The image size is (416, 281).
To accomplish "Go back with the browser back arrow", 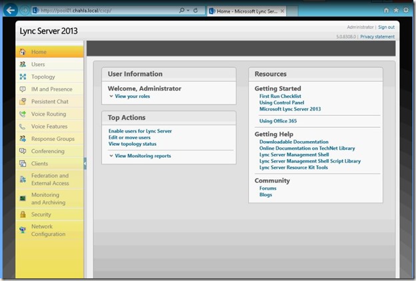I will click(11, 11).
